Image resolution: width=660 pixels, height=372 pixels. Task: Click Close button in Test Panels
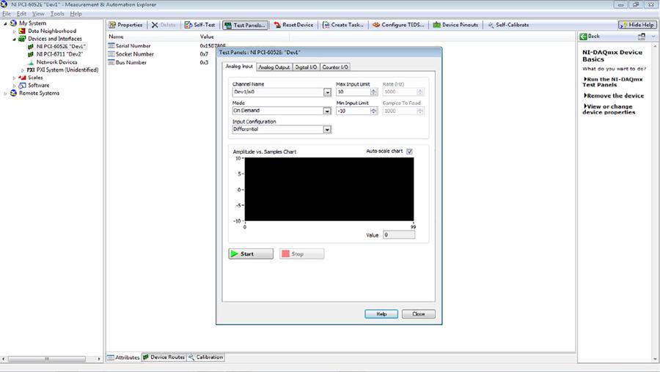pyautogui.click(x=419, y=314)
